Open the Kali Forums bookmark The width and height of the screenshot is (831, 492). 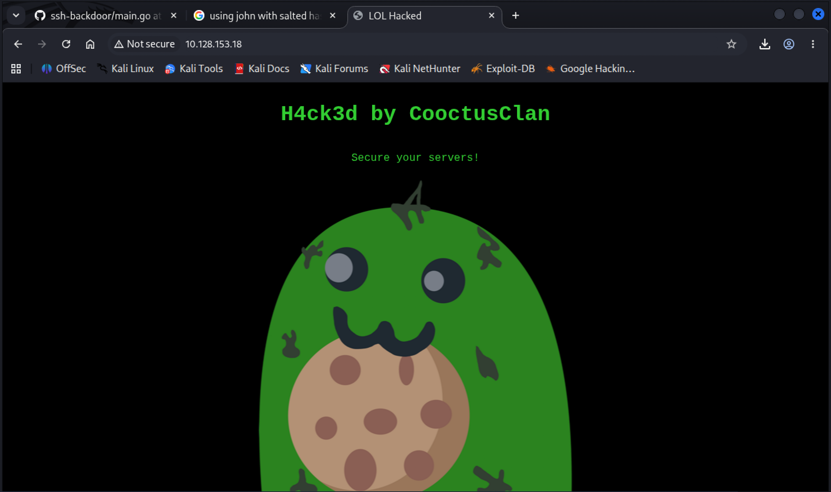coord(334,69)
